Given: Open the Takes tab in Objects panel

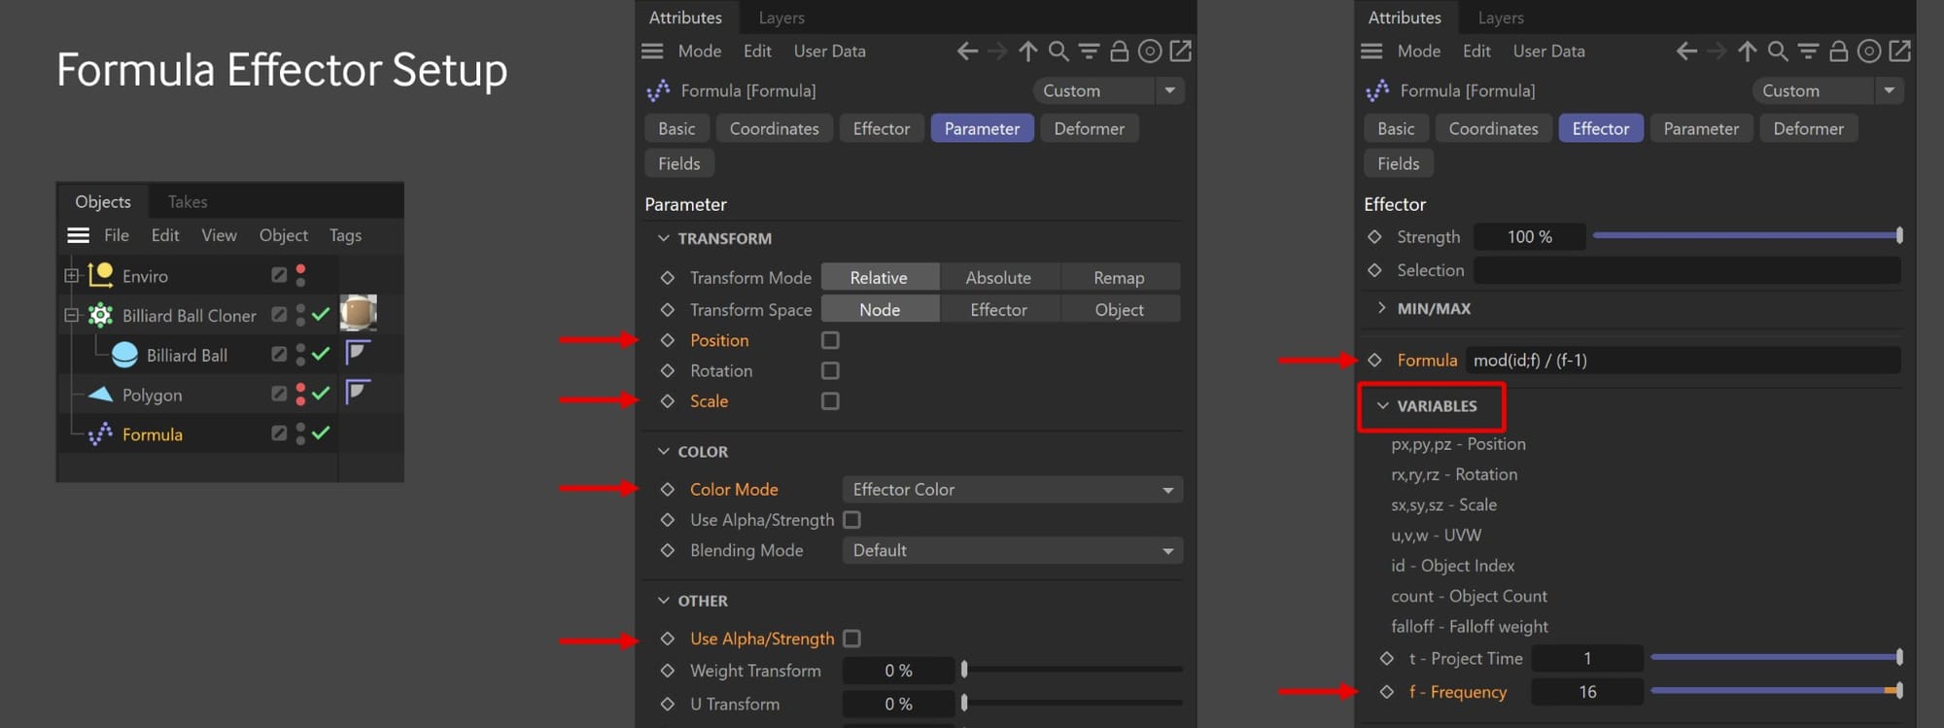Looking at the screenshot, I should (188, 201).
